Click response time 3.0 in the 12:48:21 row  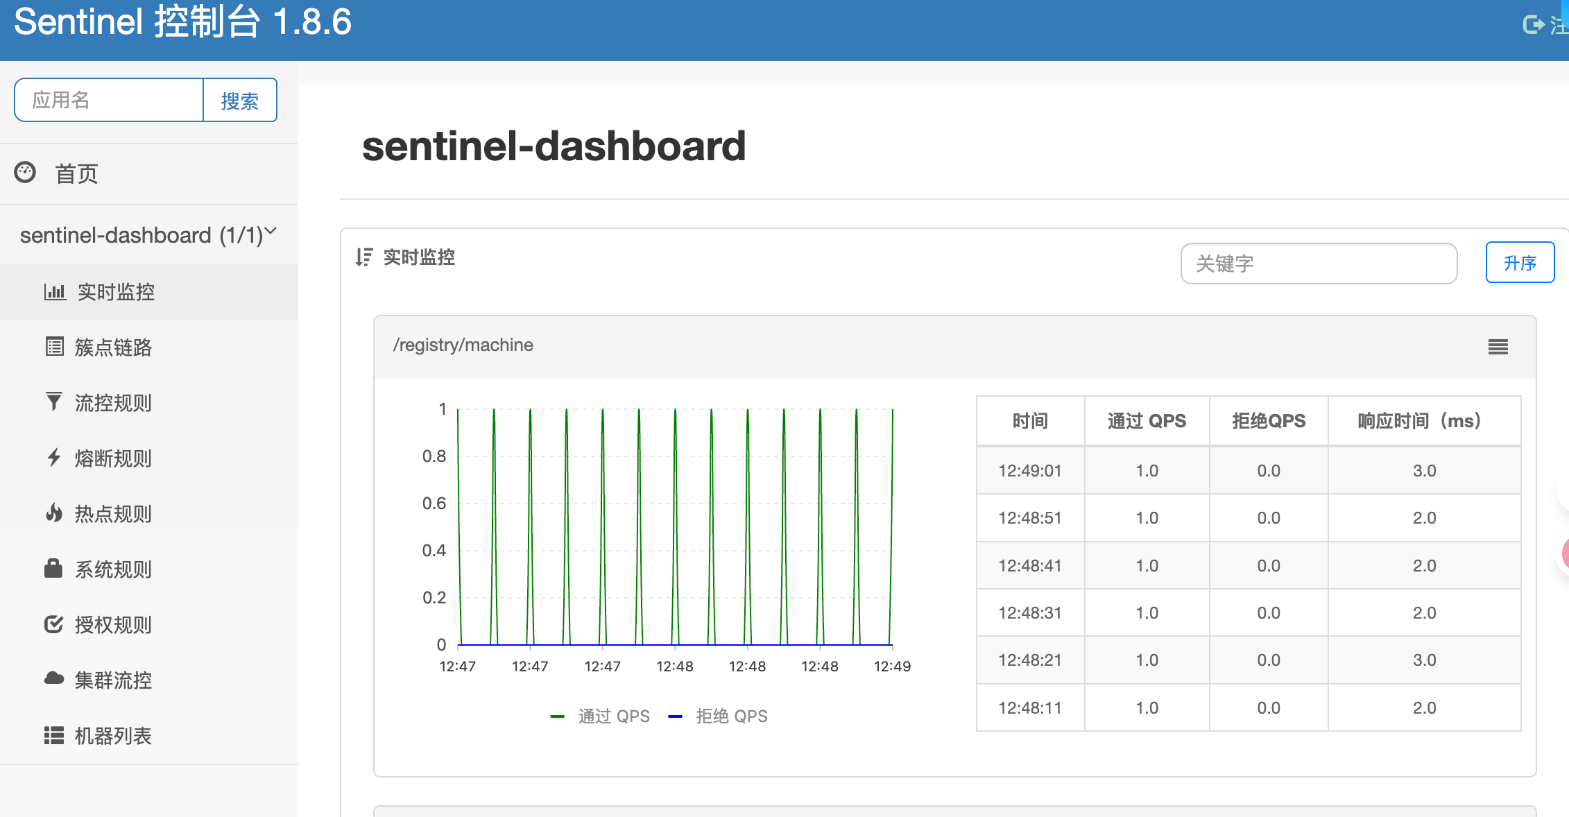pyautogui.click(x=1424, y=660)
